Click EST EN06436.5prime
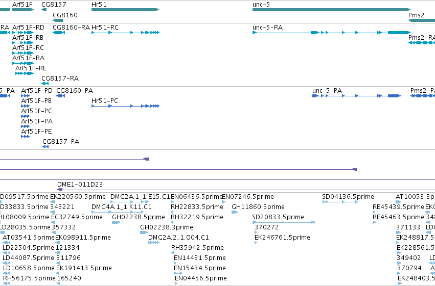 coord(197,197)
